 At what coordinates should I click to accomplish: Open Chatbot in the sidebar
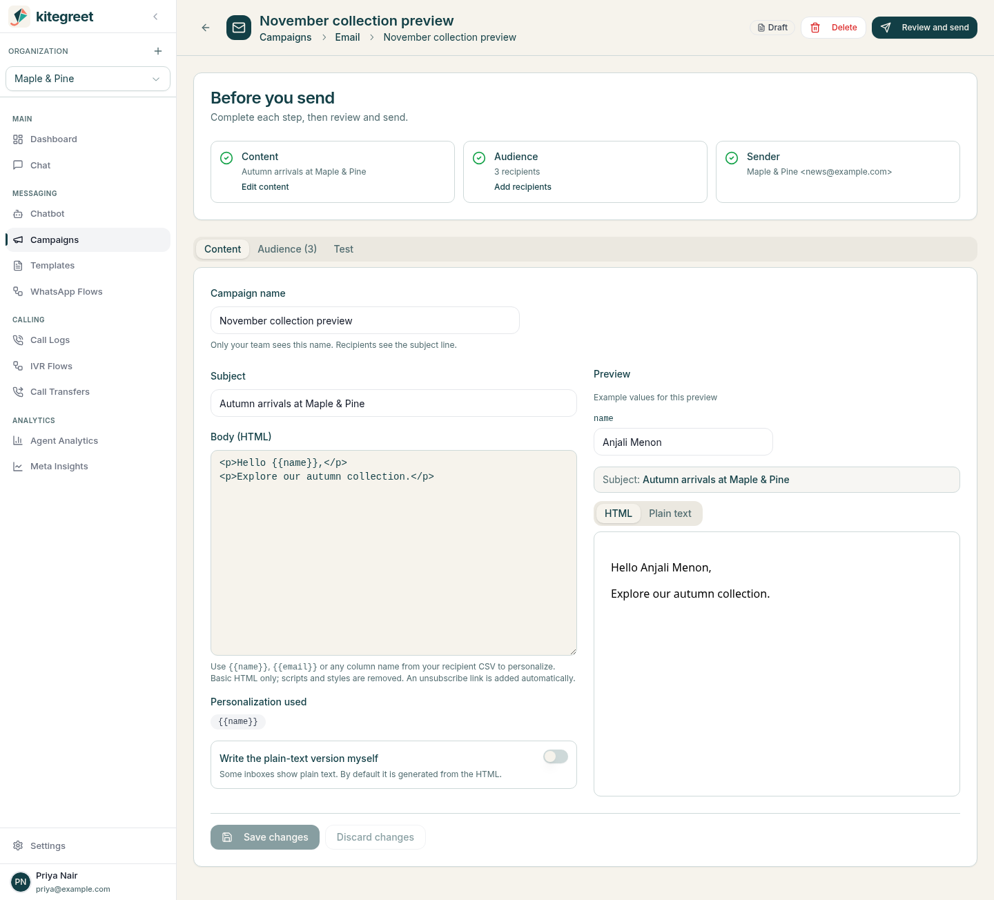88,214
